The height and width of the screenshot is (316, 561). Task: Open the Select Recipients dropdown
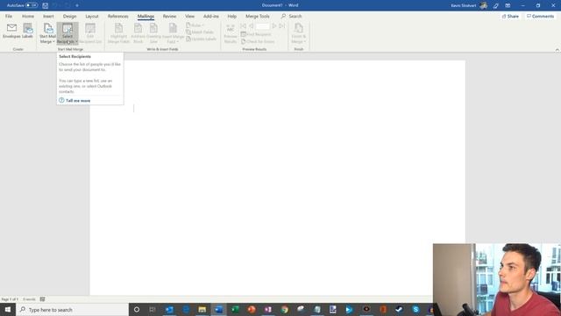(x=67, y=33)
